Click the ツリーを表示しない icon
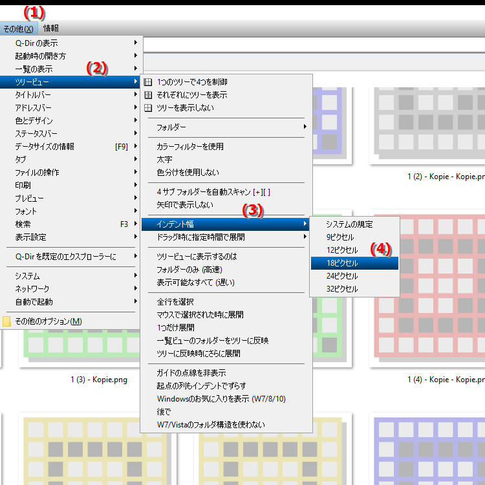This screenshot has width=485, height=485. 148,108
